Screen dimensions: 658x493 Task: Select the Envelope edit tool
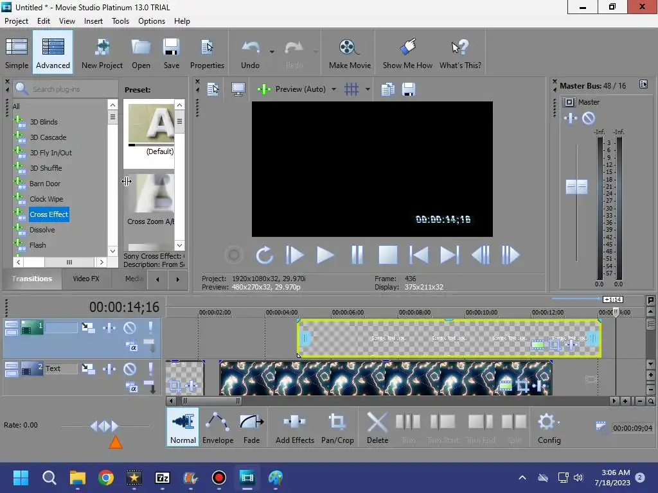click(x=218, y=427)
